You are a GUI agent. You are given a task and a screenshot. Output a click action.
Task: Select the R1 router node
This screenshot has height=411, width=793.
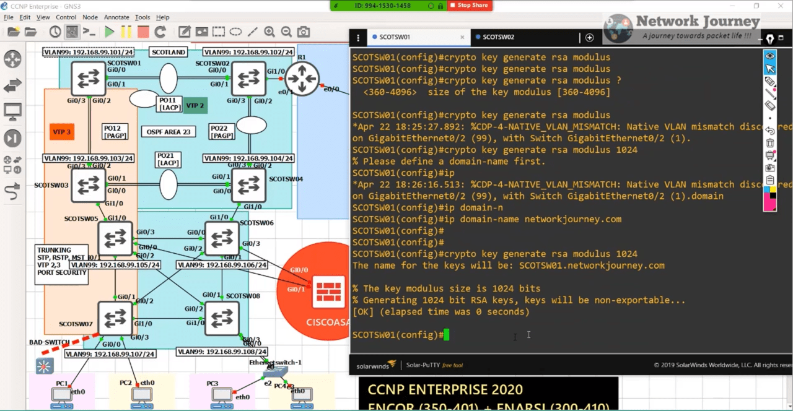point(301,78)
